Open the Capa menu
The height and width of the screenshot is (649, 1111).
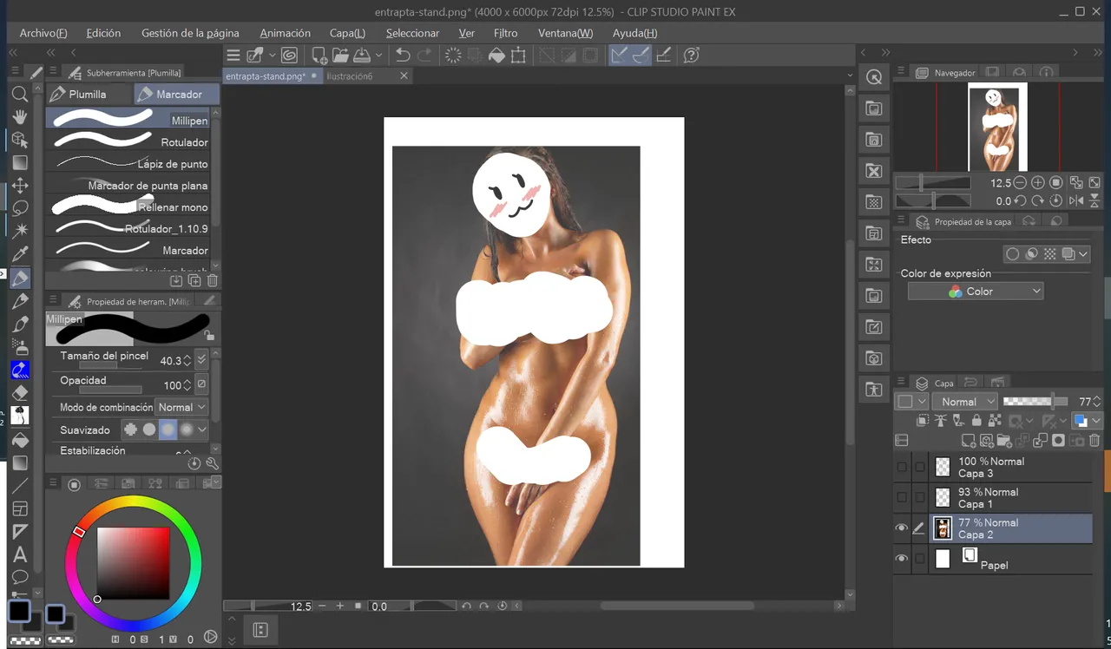click(347, 33)
